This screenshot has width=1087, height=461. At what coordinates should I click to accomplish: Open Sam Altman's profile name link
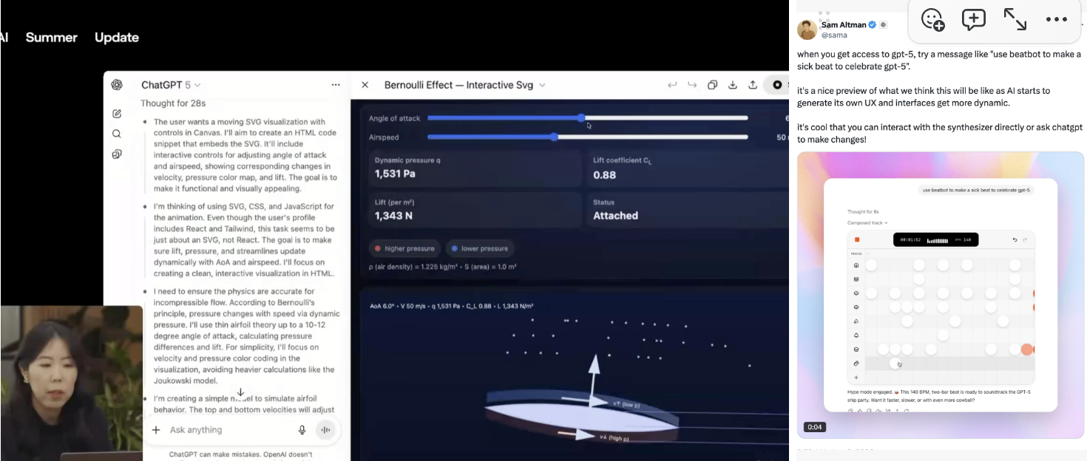tap(844, 24)
